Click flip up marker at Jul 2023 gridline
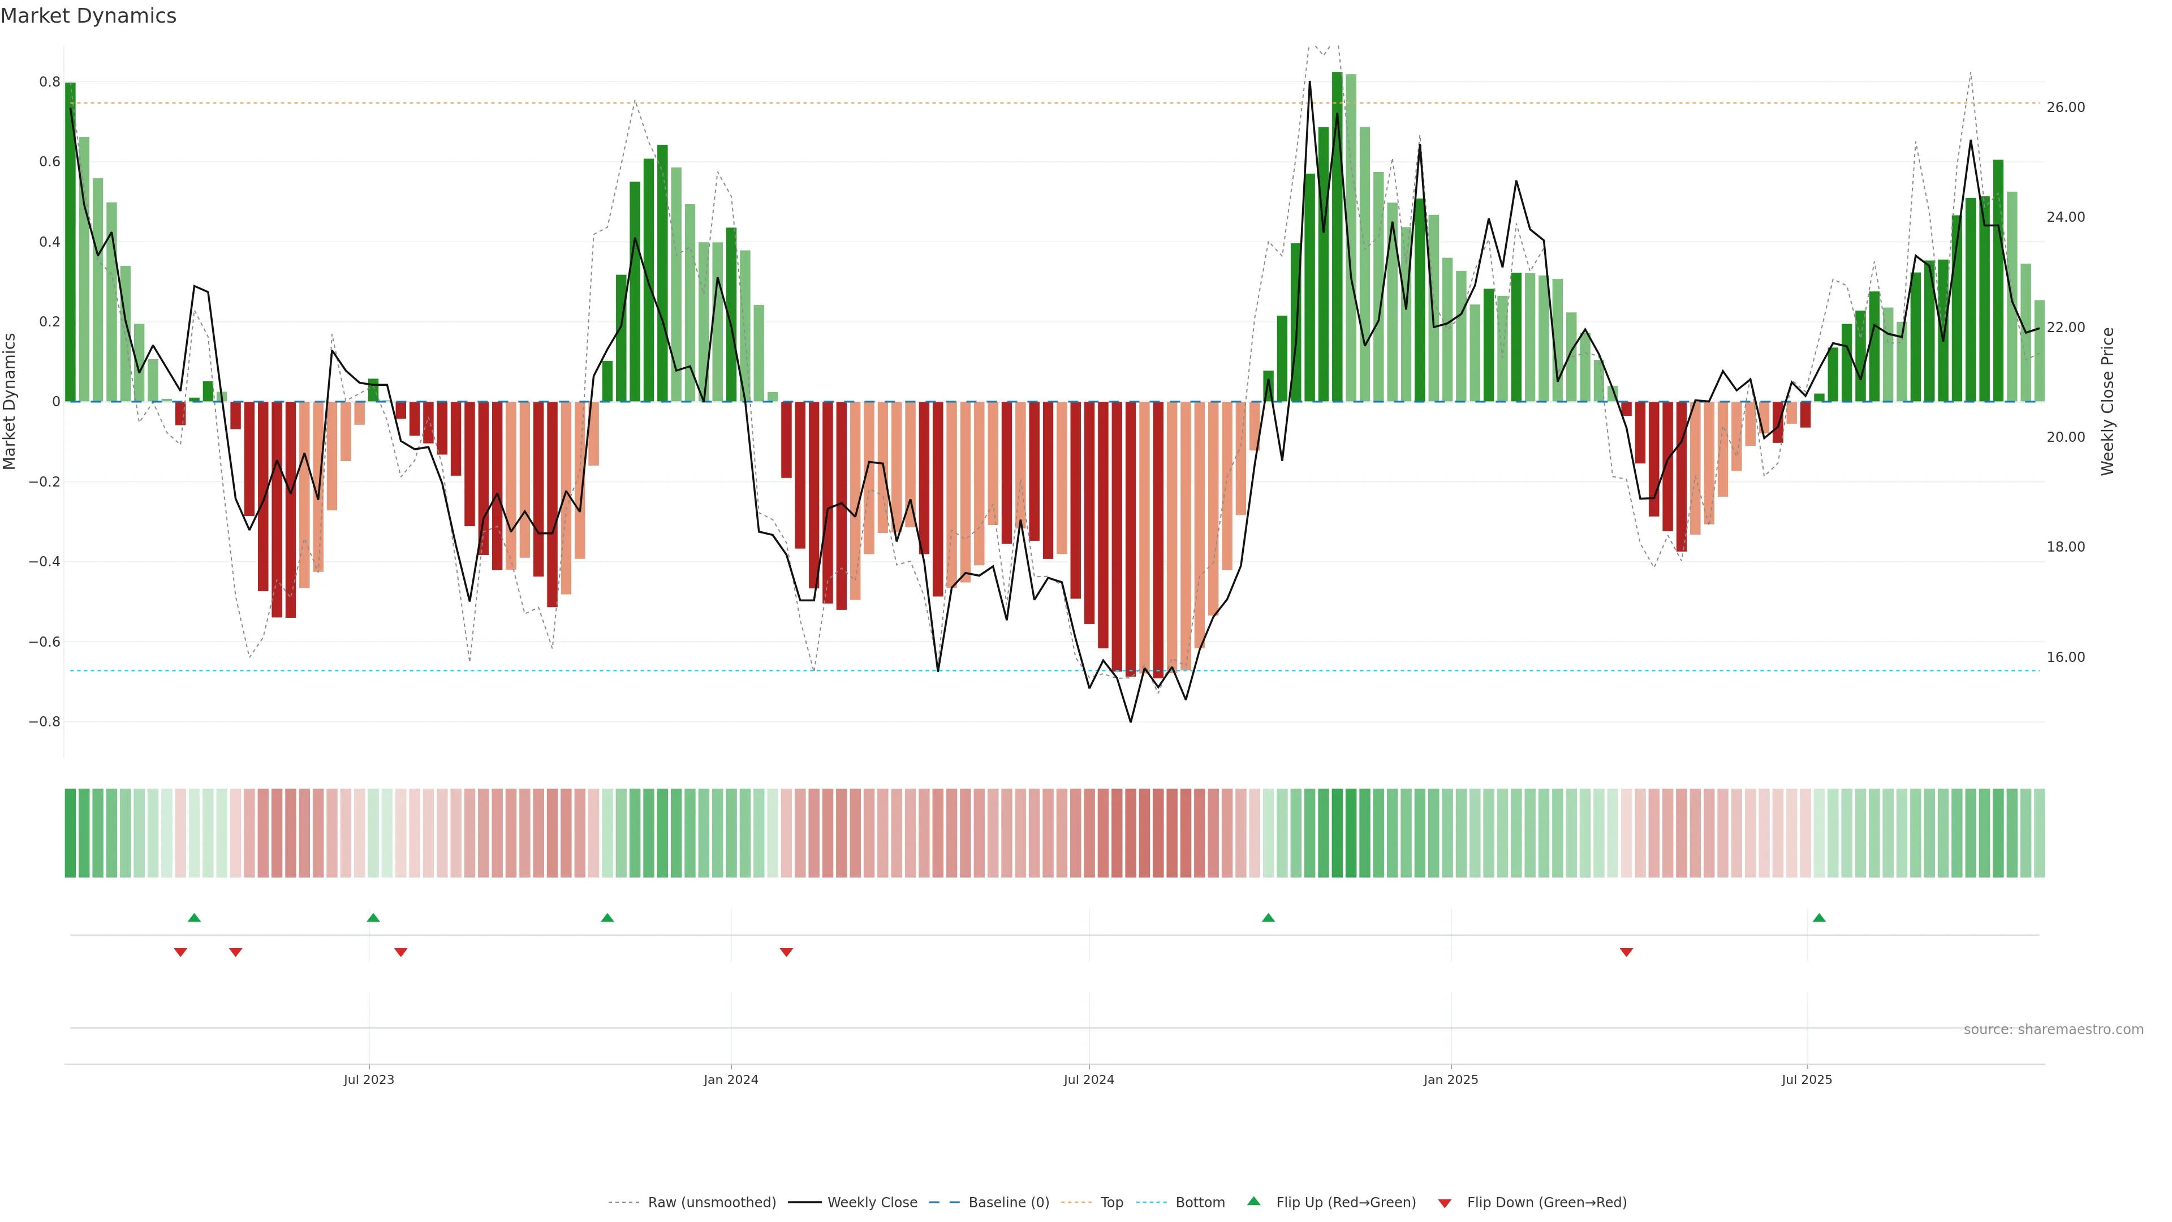 coord(373,918)
